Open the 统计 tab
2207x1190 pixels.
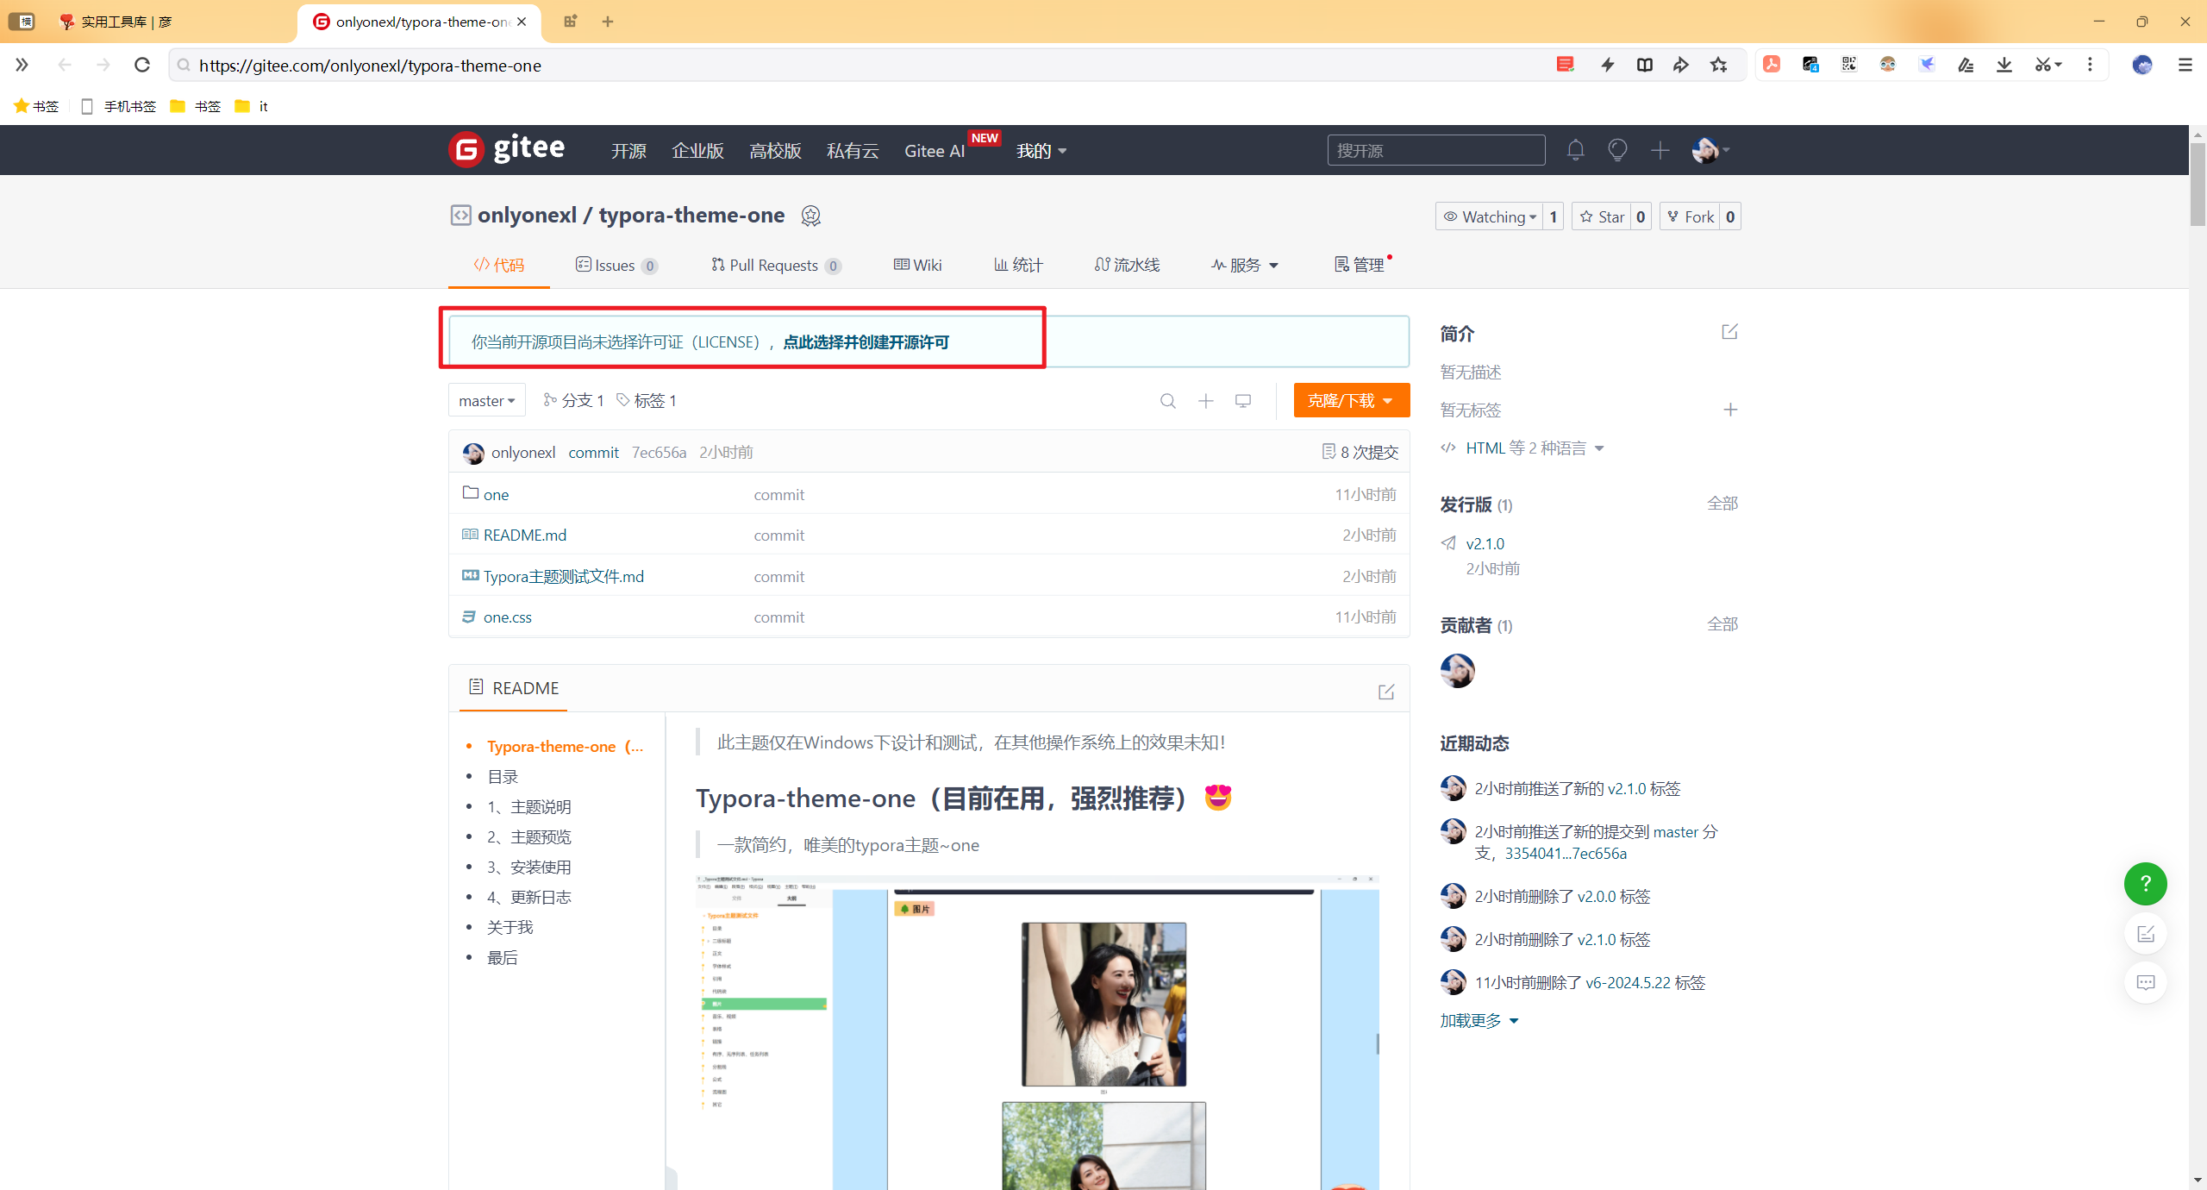click(1018, 265)
